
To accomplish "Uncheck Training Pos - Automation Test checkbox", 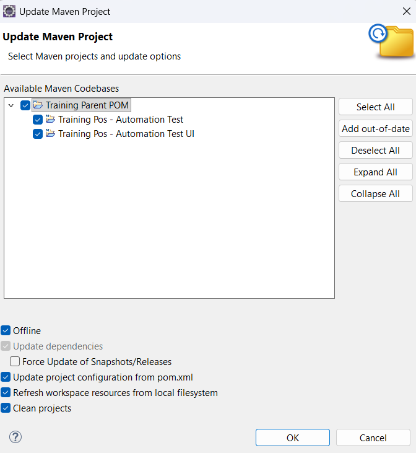I will point(38,120).
